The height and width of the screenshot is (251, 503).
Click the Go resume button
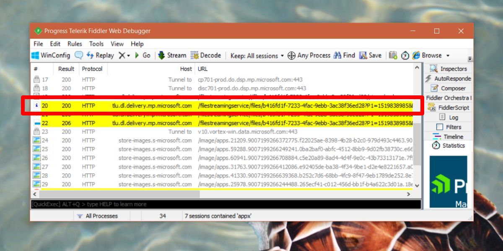(x=142, y=55)
